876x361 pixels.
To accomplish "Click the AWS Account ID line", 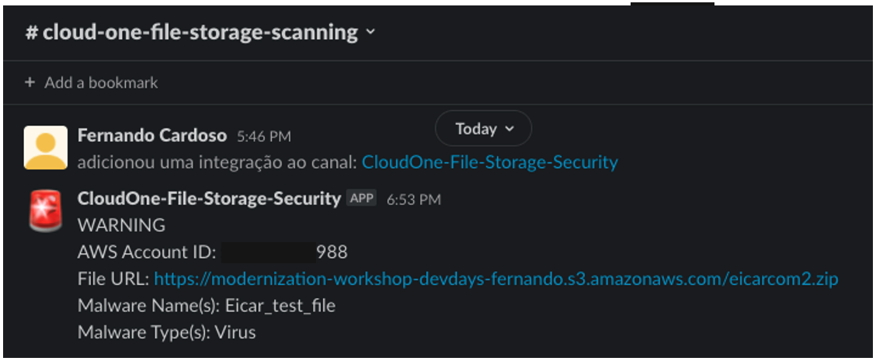I will (x=212, y=252).
